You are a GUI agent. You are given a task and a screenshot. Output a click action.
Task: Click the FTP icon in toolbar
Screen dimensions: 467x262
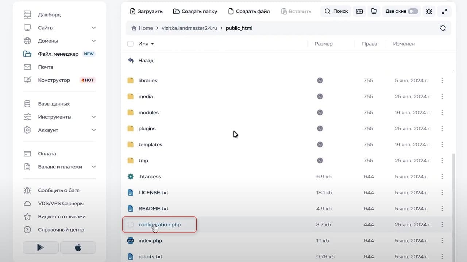pos(359,11)
